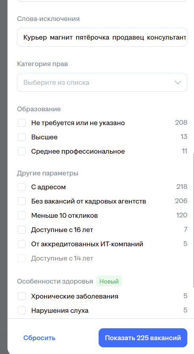This screenshot has height=354, width=194.
Task: Tick От аккредитованных ИТ-компаний checkbox
Action: coord(22,244)
